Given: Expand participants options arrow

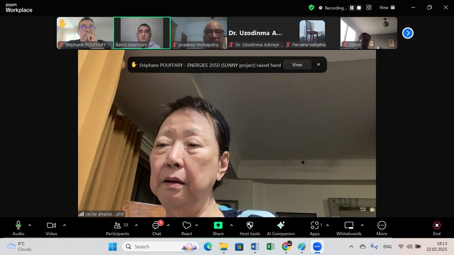Looking at the screenshot, I should click(136, 226).
